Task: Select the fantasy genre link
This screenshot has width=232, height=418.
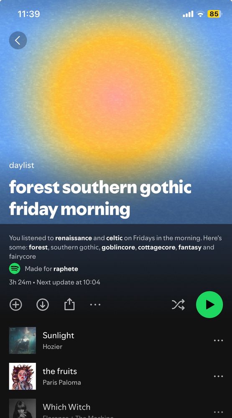Action: pos(190,247)
